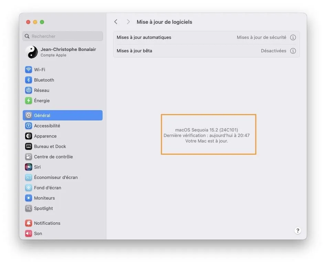Open Wi-Fi settings icon in sidebar
326x265 pixels.
(x=29, y=70)
